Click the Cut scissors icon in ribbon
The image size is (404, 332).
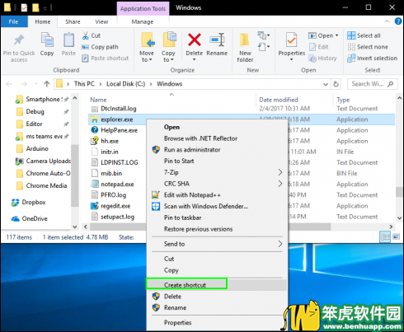click(x=86, y=35)
